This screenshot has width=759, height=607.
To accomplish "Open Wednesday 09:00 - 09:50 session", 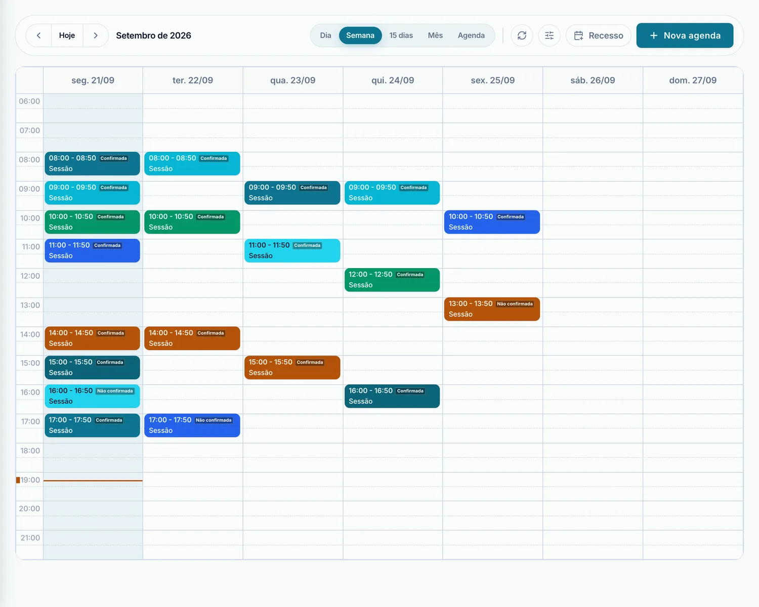I will point(292,193).
